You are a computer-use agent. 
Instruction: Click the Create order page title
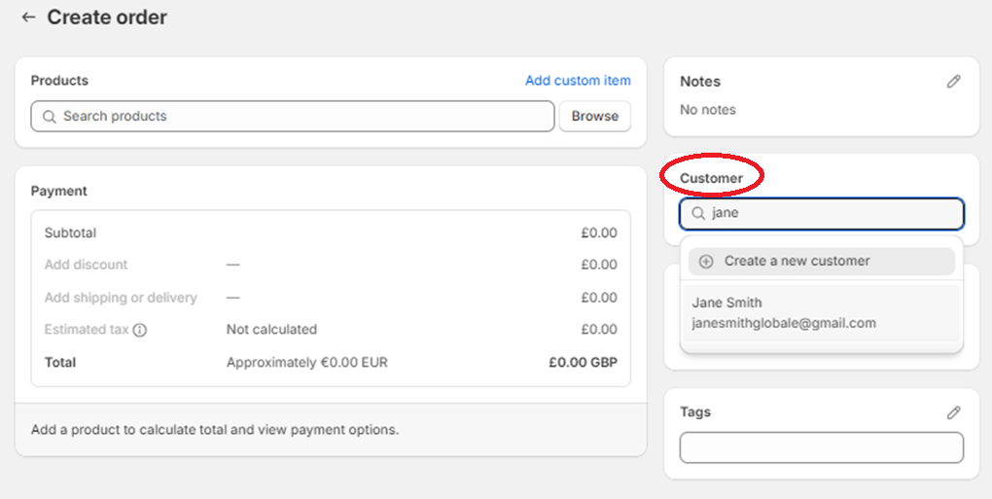tap(107, 18)
